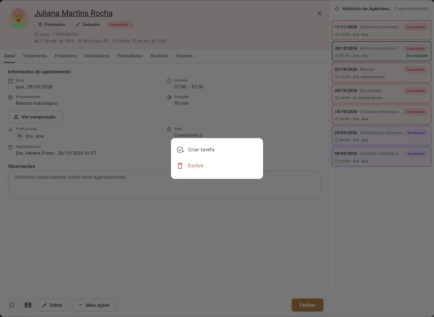Open the Assinaturas tab
Viewport: 434px width, 317px height.
coord(97,56)
